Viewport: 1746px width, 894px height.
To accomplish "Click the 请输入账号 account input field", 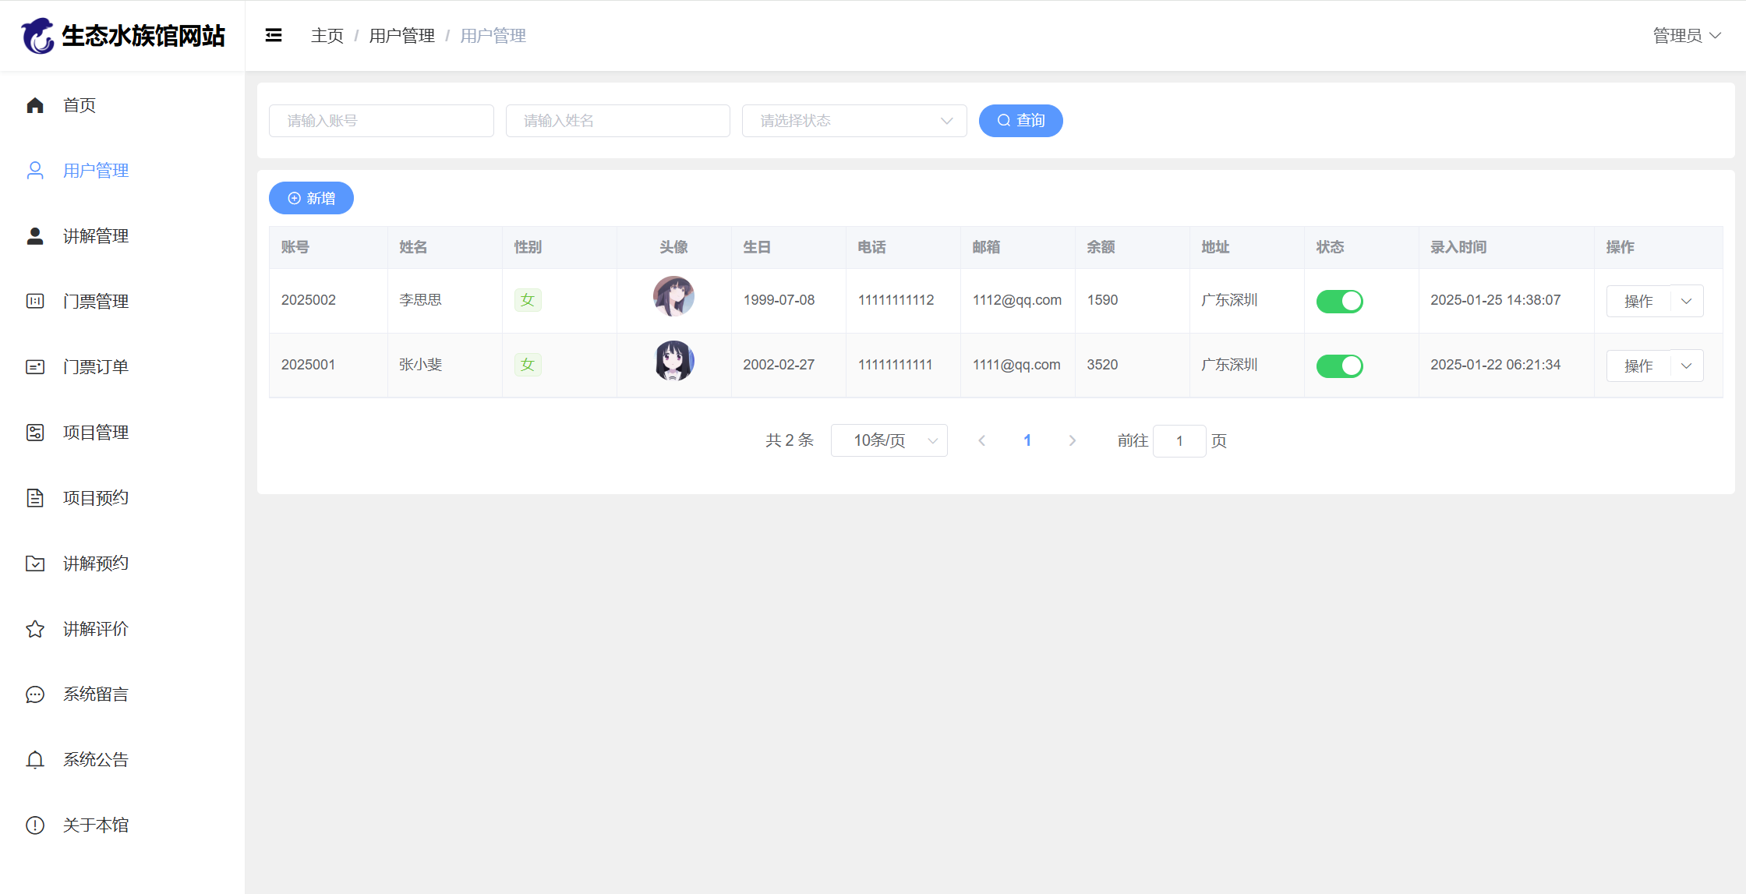I will click(x=381, y=121).
